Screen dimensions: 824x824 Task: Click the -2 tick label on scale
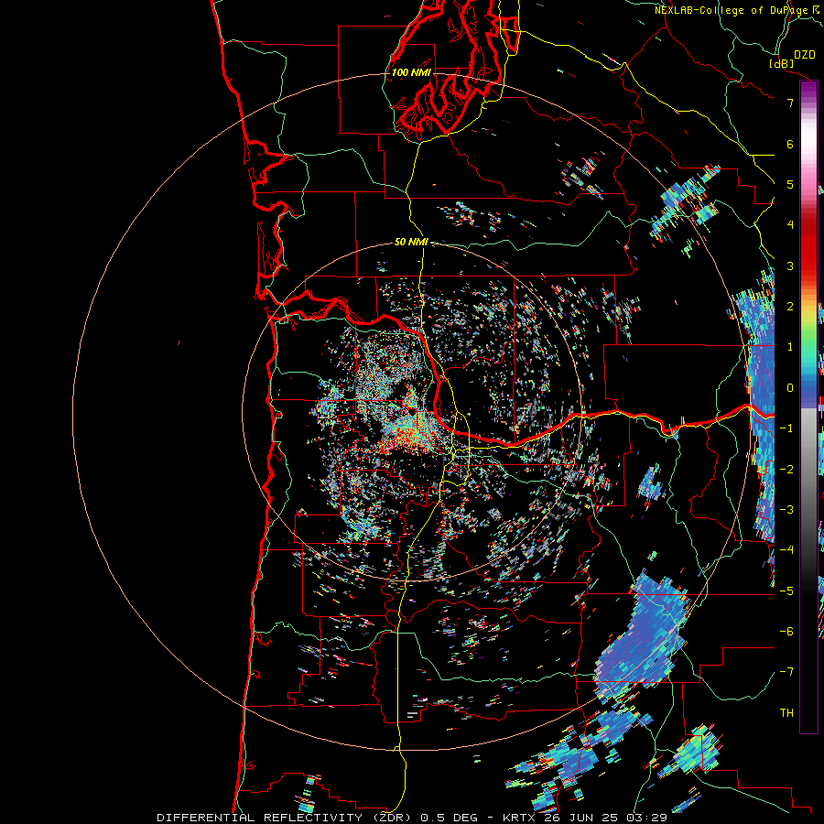(786, 469)
